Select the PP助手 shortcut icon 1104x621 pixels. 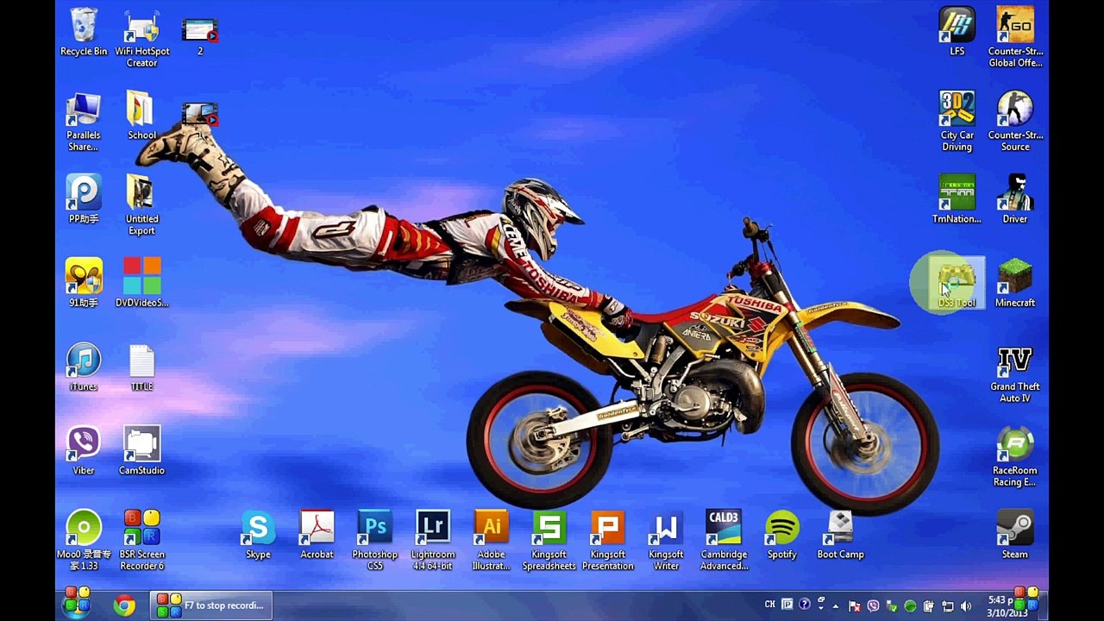[84, 199]
